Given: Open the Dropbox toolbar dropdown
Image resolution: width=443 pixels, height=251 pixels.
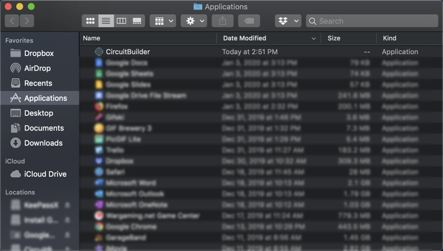Looking at the screenshot, I should click(288, 21).
